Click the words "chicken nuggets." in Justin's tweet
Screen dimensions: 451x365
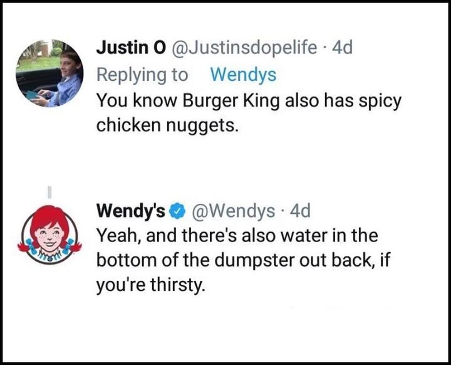[167, 125]
